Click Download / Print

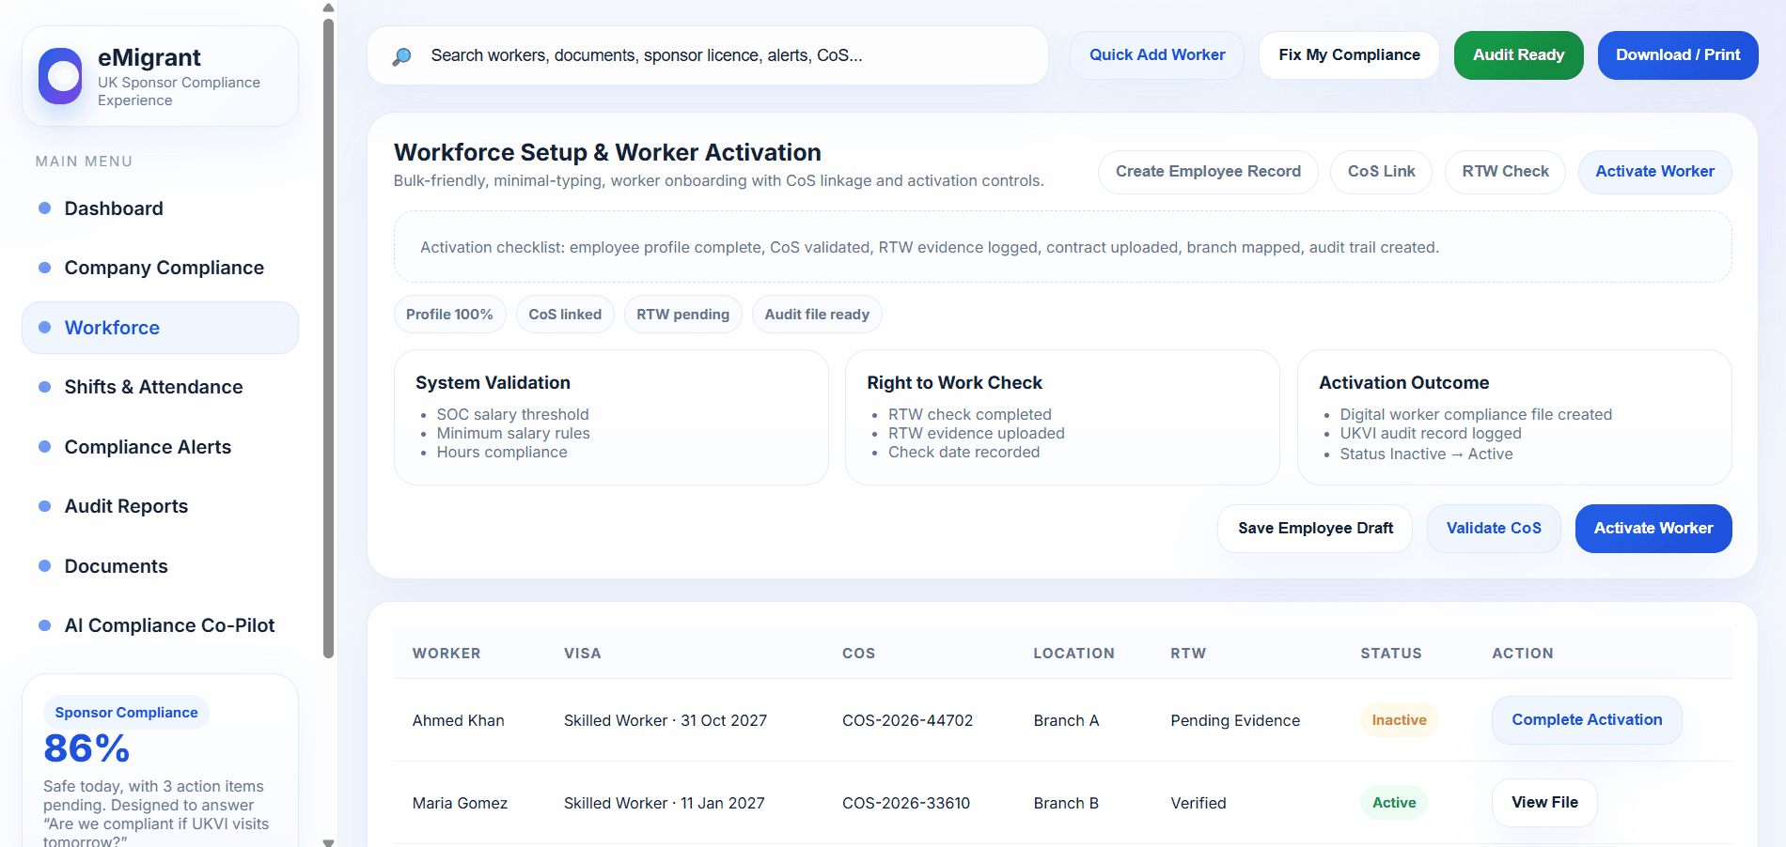pyautogui.click(x=1677, y=55)
